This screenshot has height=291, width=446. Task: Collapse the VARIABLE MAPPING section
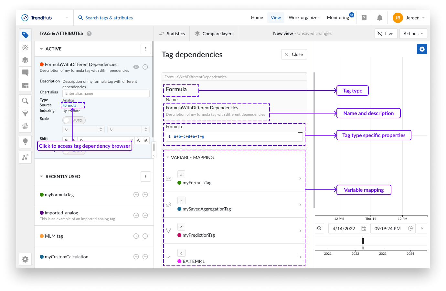[168, 157]
